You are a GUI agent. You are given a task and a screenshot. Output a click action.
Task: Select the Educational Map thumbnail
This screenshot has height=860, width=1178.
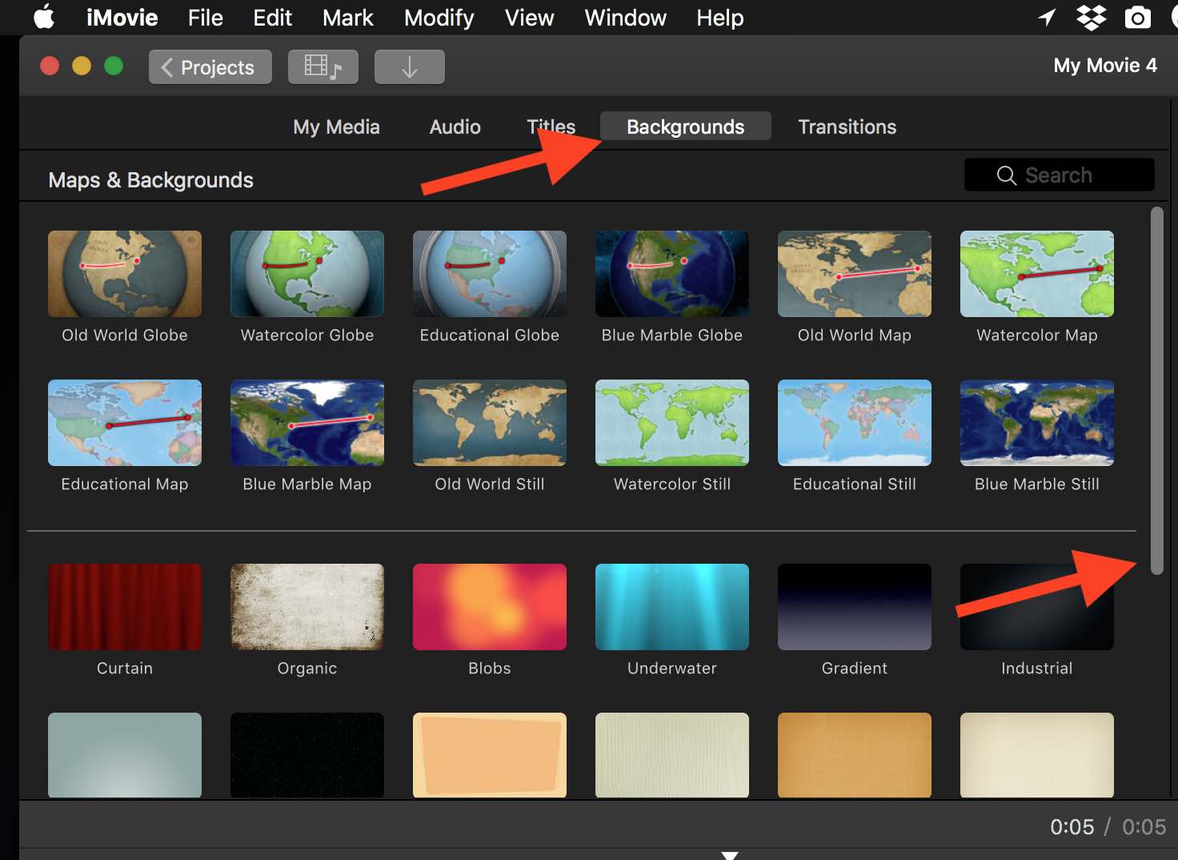125,423
